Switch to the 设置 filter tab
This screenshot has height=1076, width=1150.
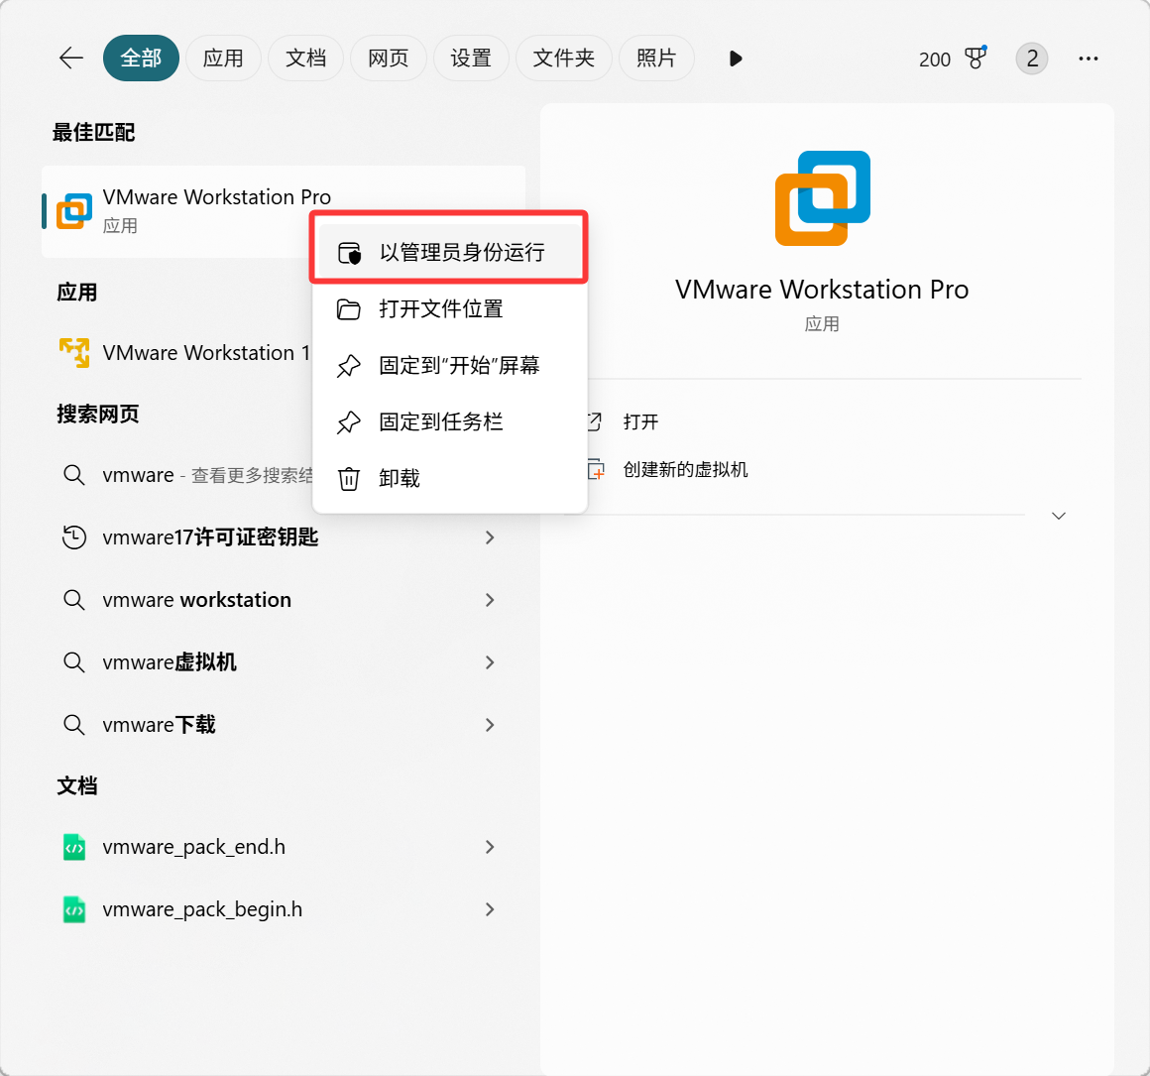tap(471, 58)
